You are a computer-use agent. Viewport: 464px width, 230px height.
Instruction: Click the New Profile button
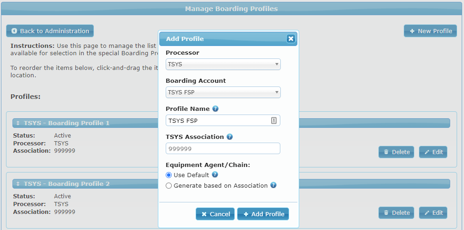tap(430, 31)
